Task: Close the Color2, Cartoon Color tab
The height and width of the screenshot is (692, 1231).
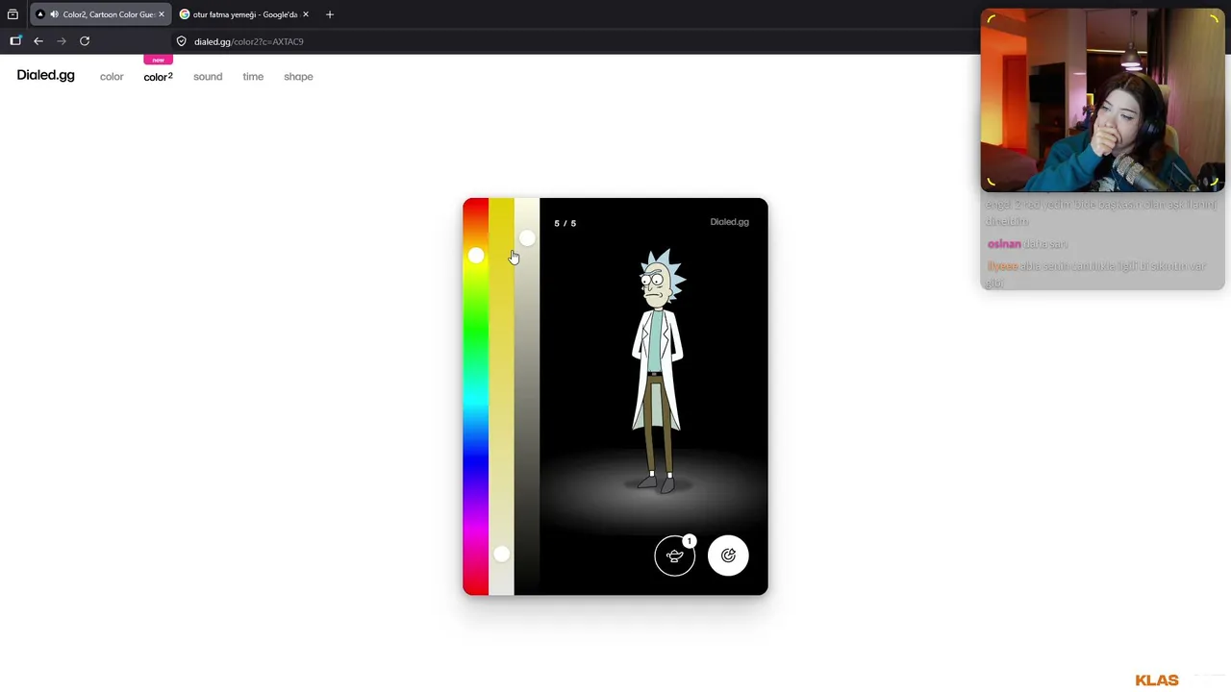Action: pos(161,14)
